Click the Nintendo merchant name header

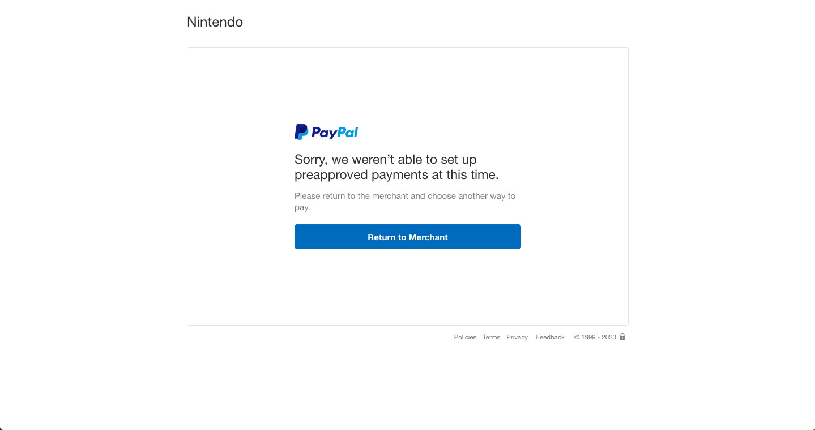215,22
